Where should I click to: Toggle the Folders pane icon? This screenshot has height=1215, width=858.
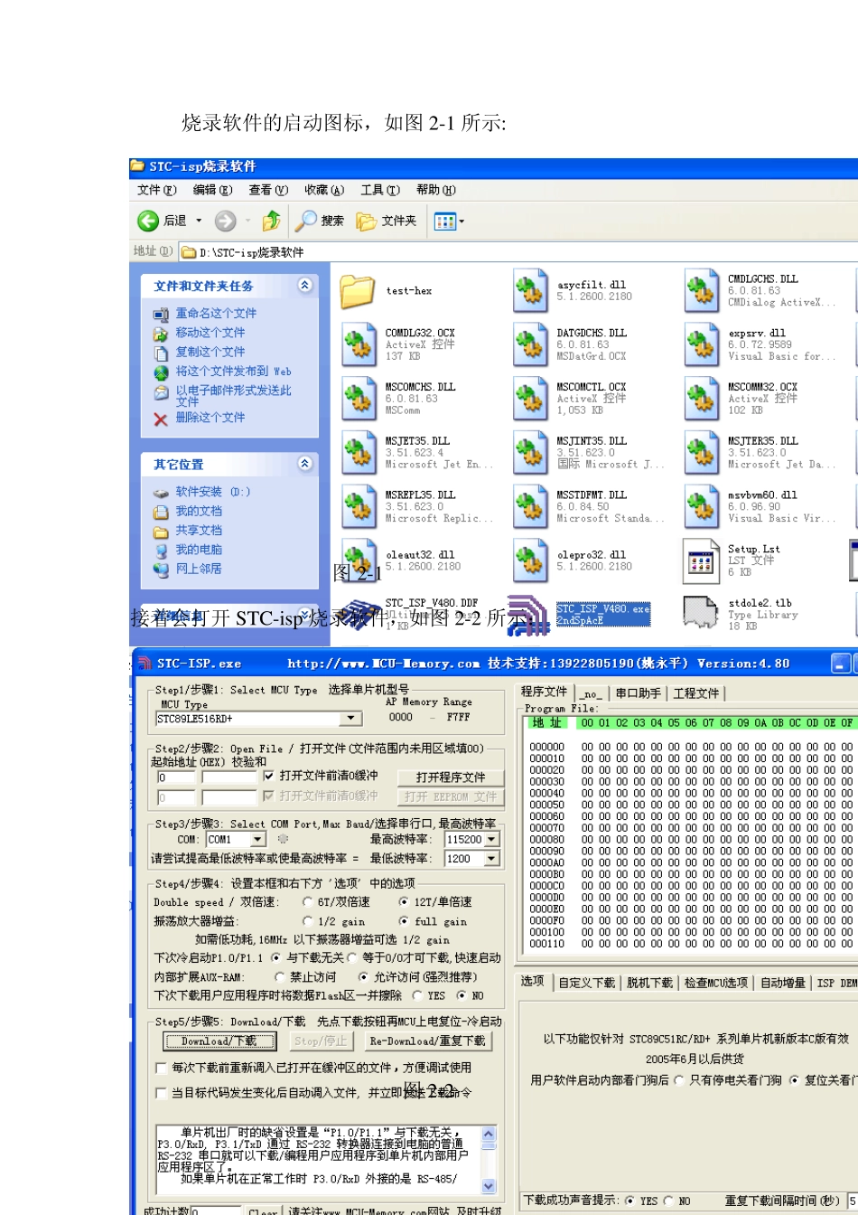366,221
